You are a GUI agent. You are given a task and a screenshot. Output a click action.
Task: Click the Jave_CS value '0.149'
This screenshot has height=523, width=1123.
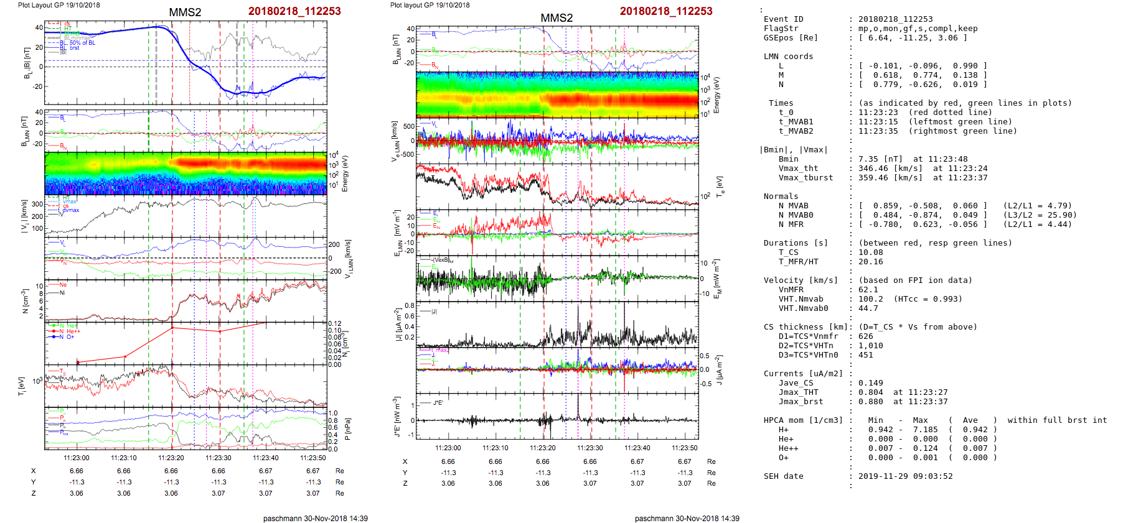coord(871,383)
